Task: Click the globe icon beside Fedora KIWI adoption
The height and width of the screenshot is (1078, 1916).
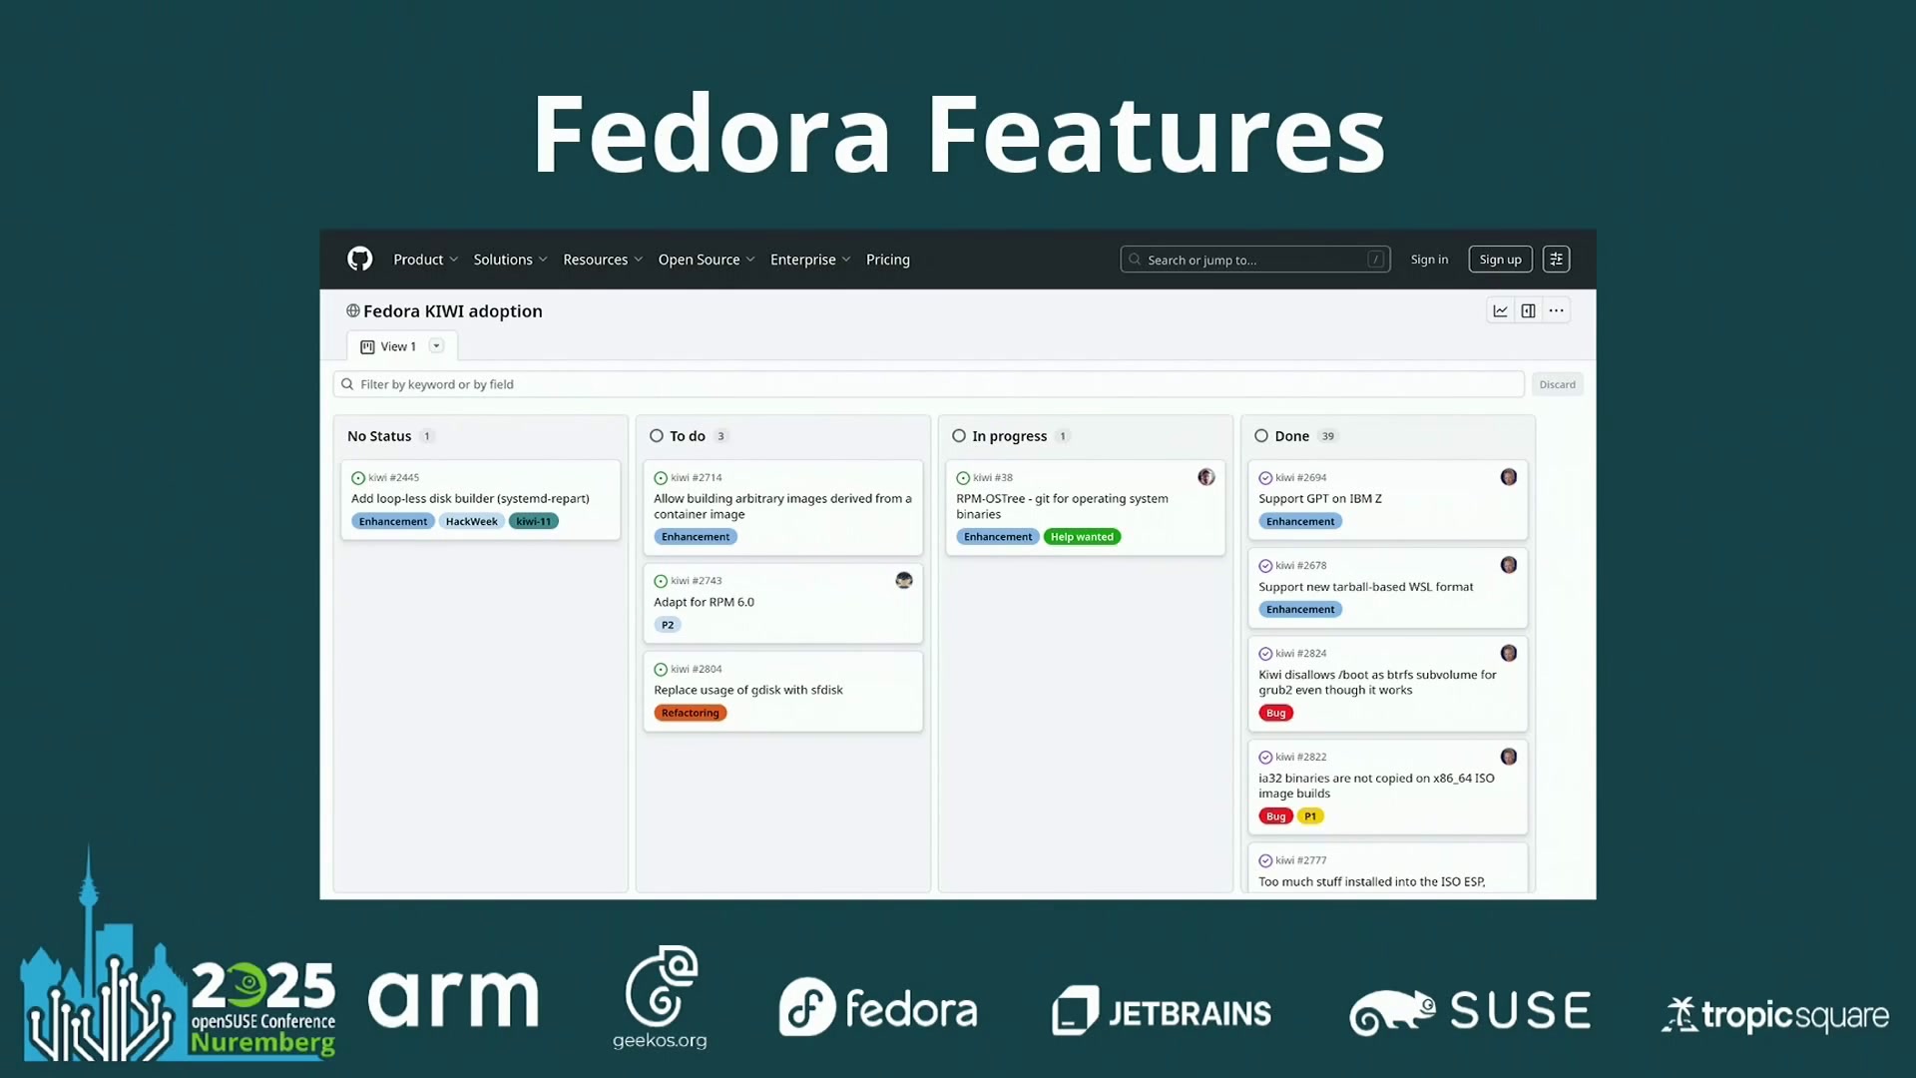Action: (x=352, y=310)
